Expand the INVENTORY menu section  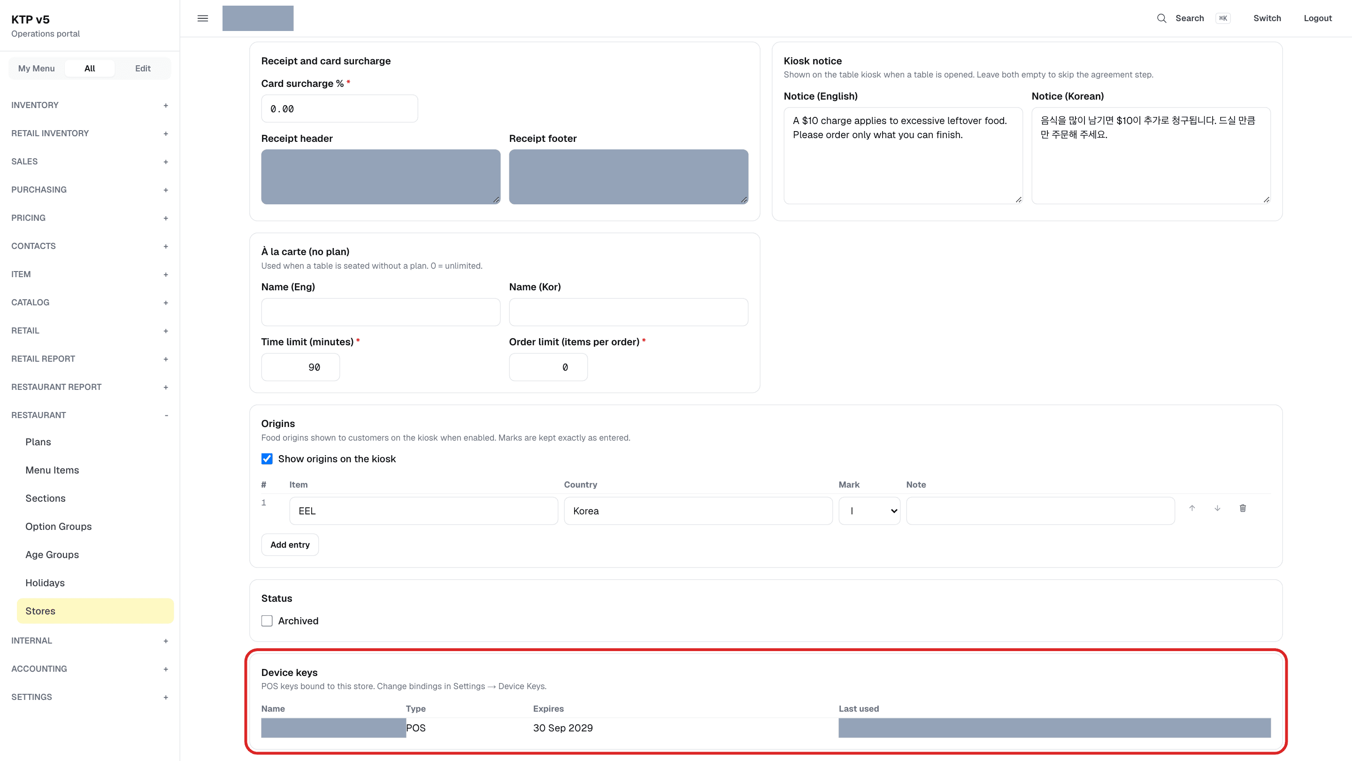point(90,105)
